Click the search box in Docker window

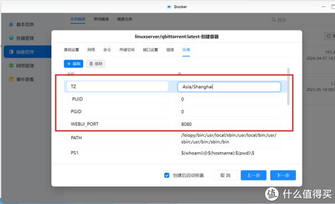coord(300,20)
